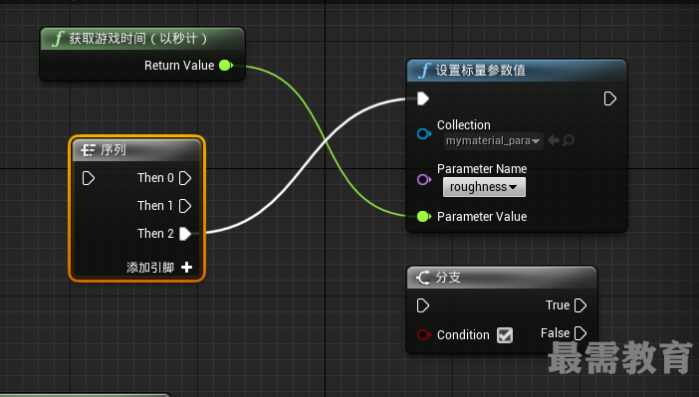The width and height of the screenshot is (699, 397).
Task: Browse to the collection asset using the magnifier
Action: [569, 140]
